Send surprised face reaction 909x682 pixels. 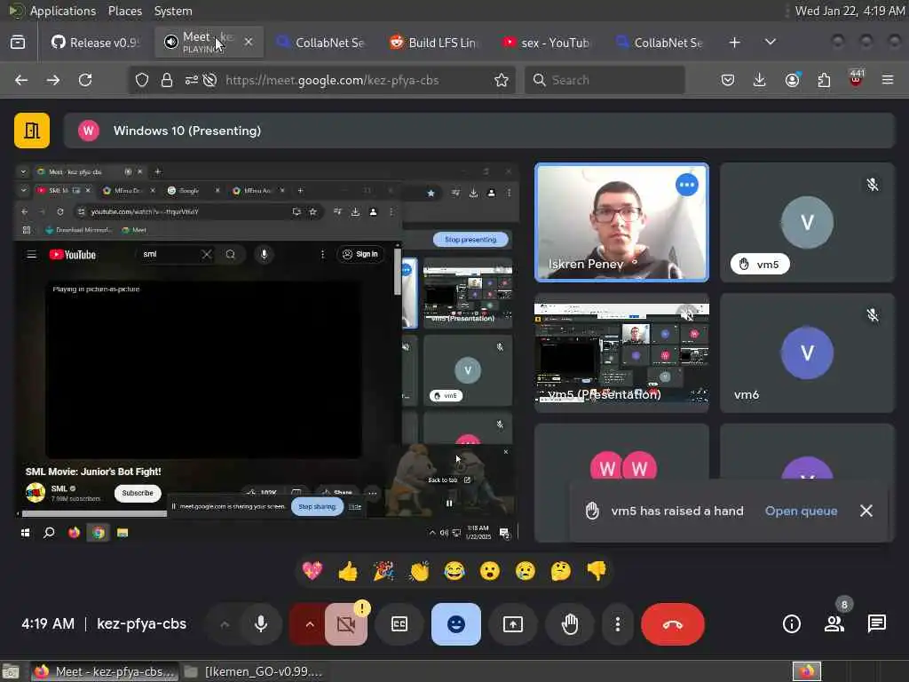pos(490,571)
